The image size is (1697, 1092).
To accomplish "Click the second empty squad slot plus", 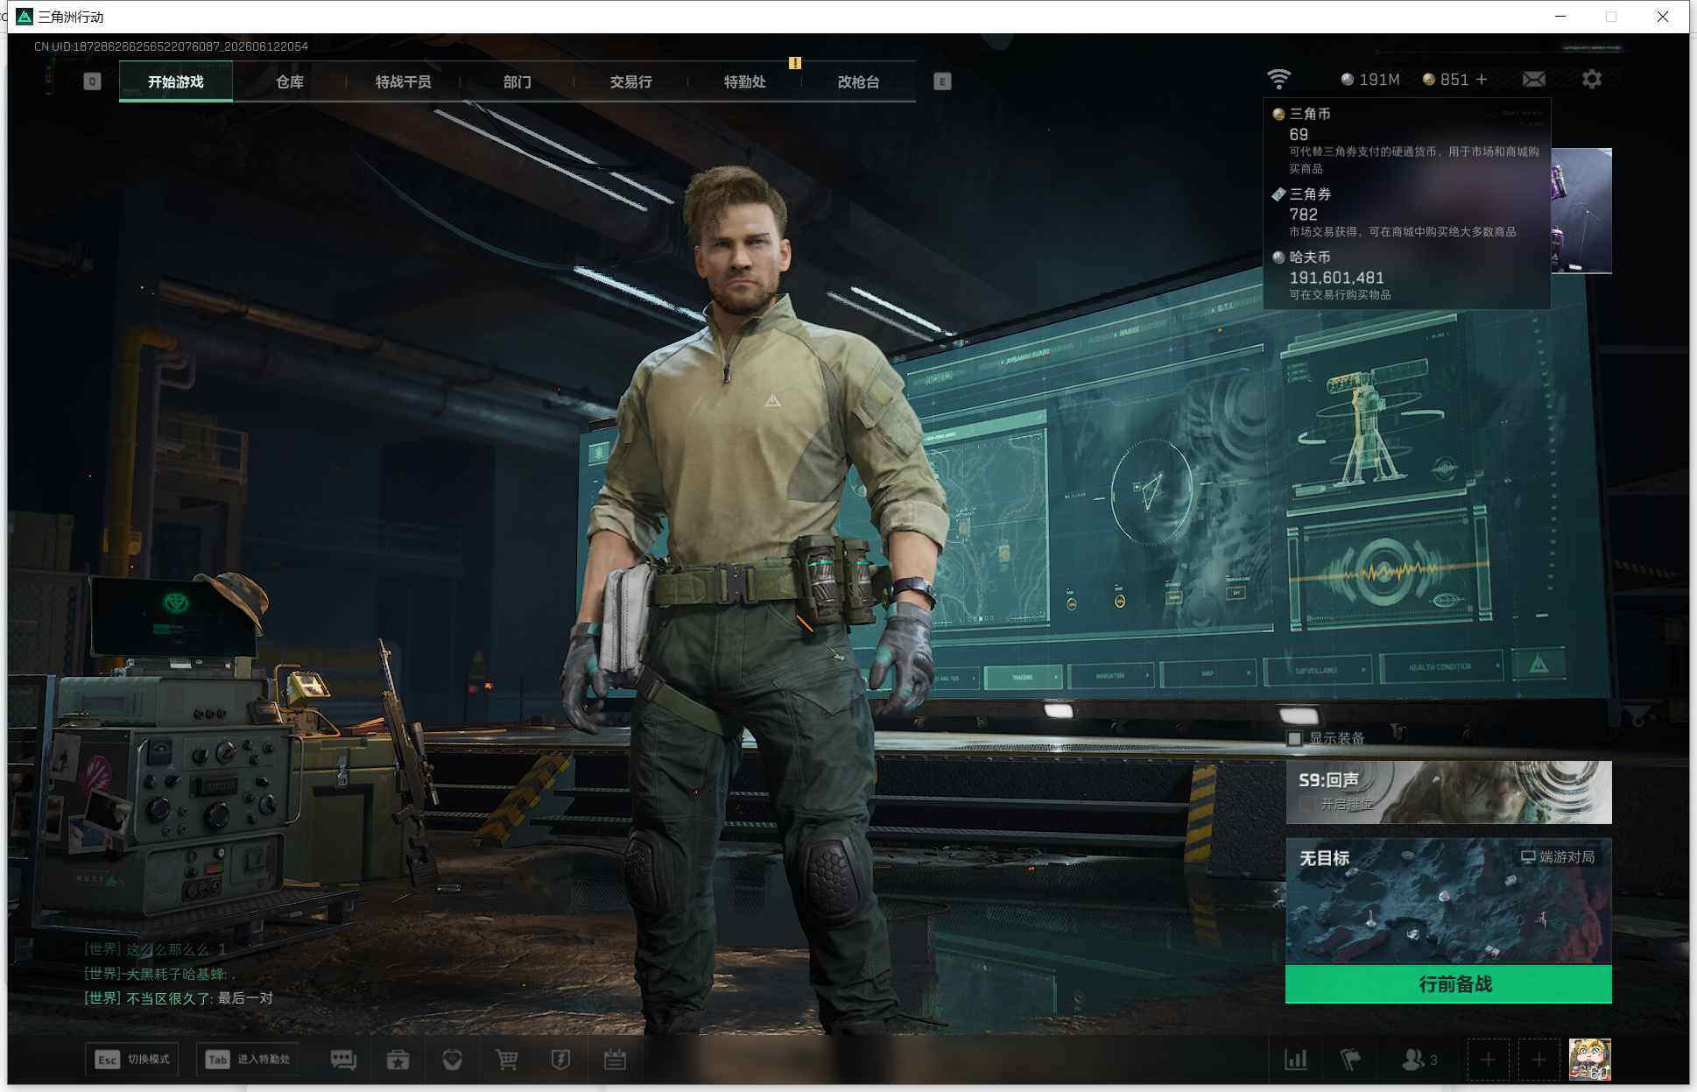I will (1539, 1060).
